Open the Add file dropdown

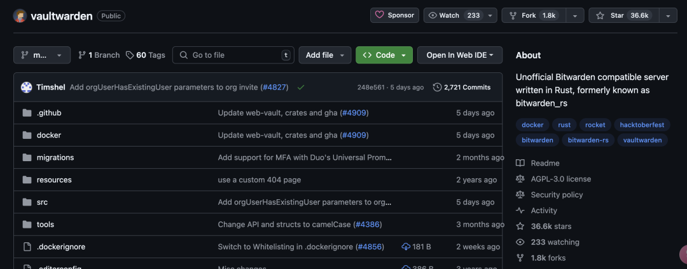click(x=324, y=55)
